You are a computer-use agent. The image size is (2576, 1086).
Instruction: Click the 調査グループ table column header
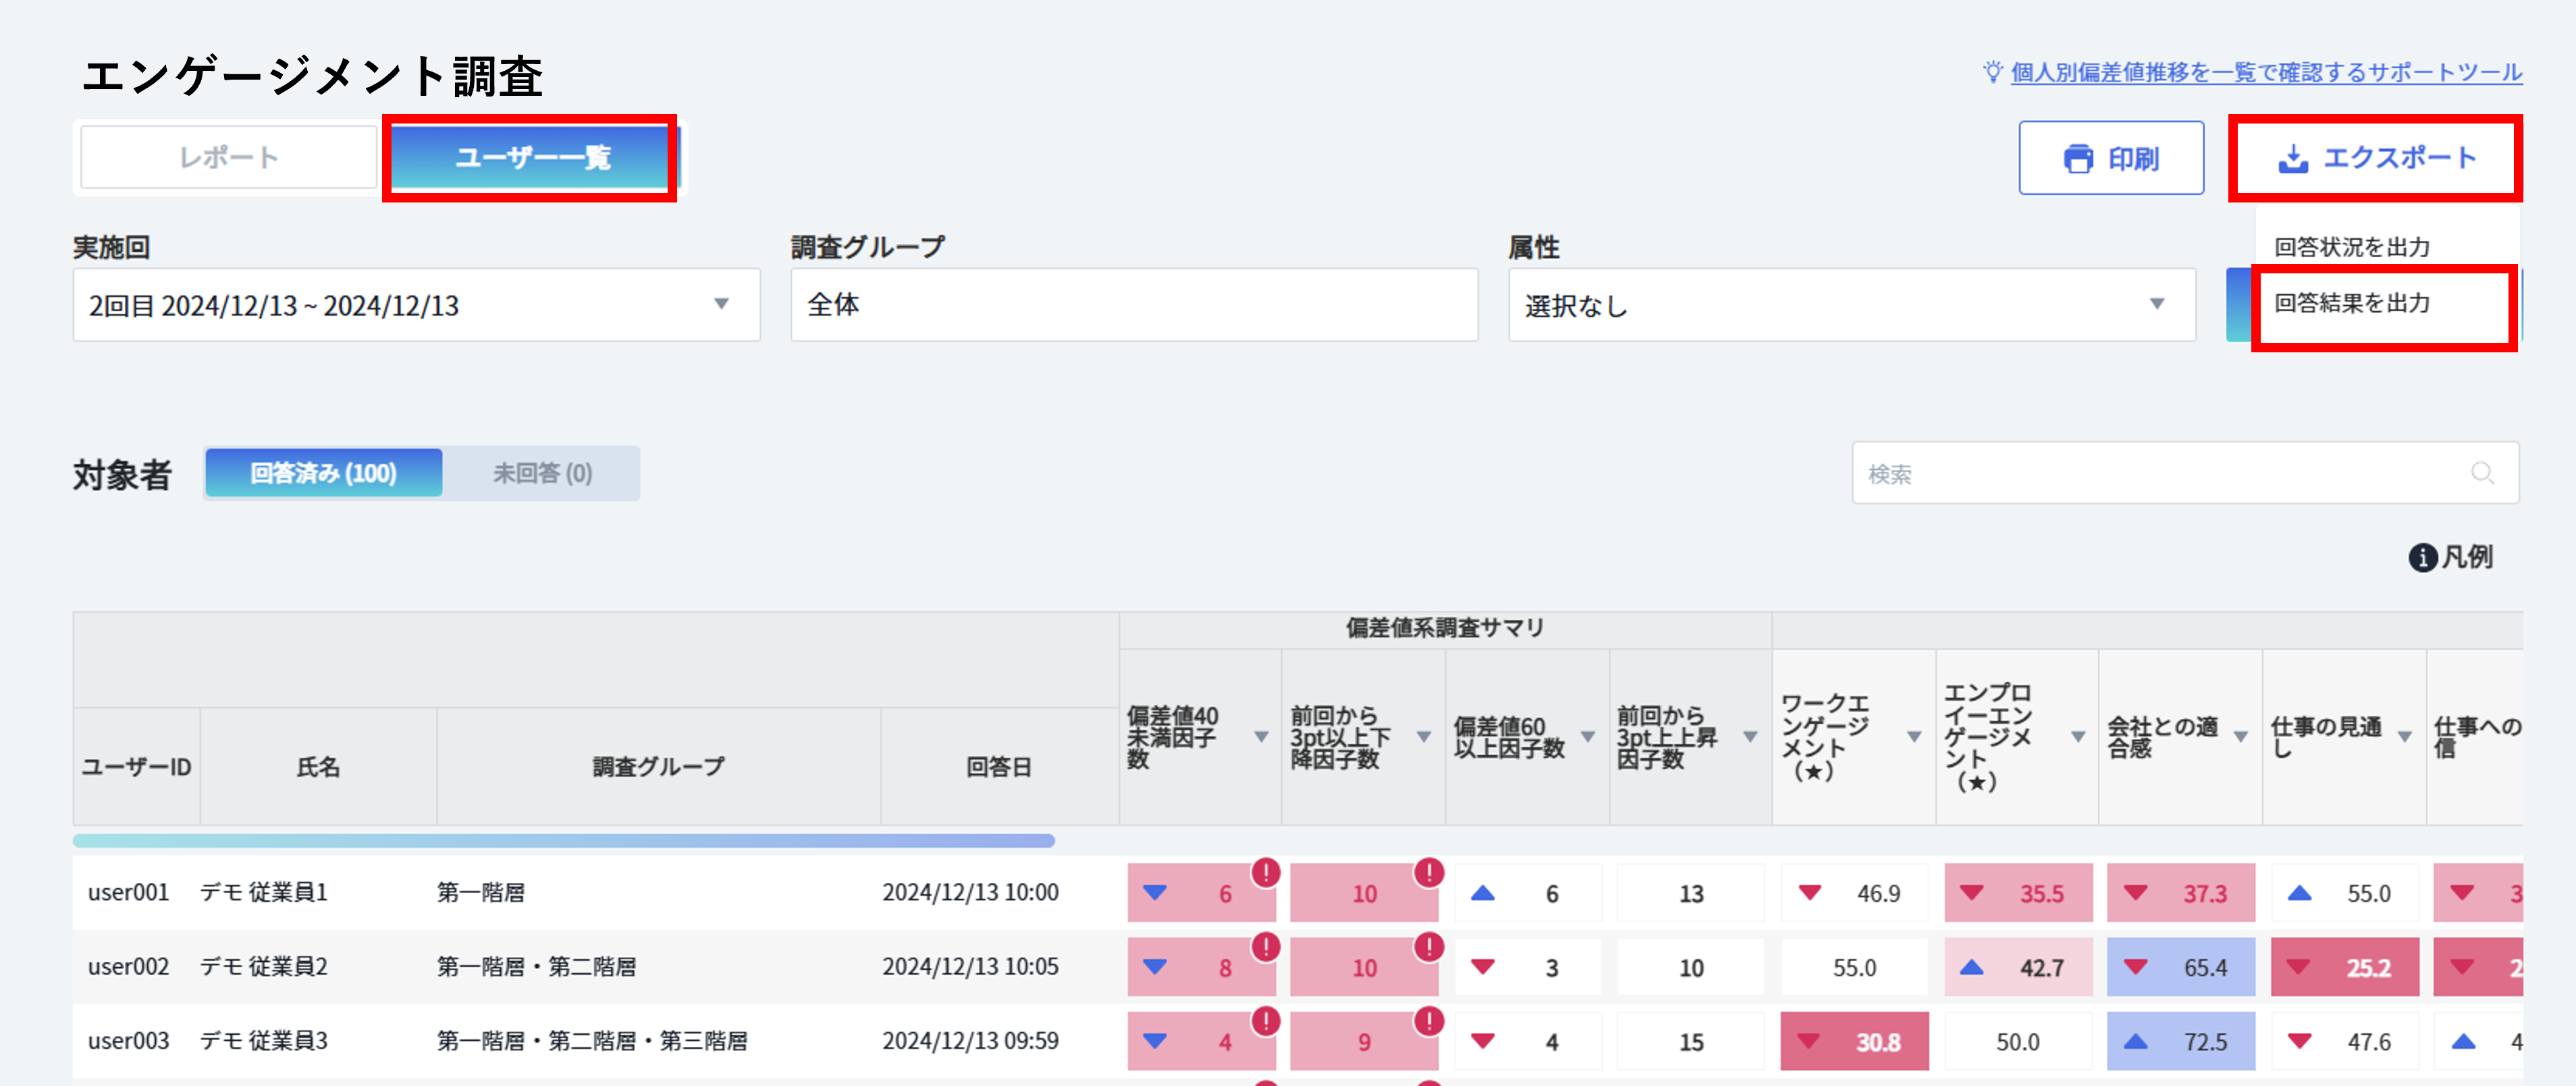tap(658, 767)
